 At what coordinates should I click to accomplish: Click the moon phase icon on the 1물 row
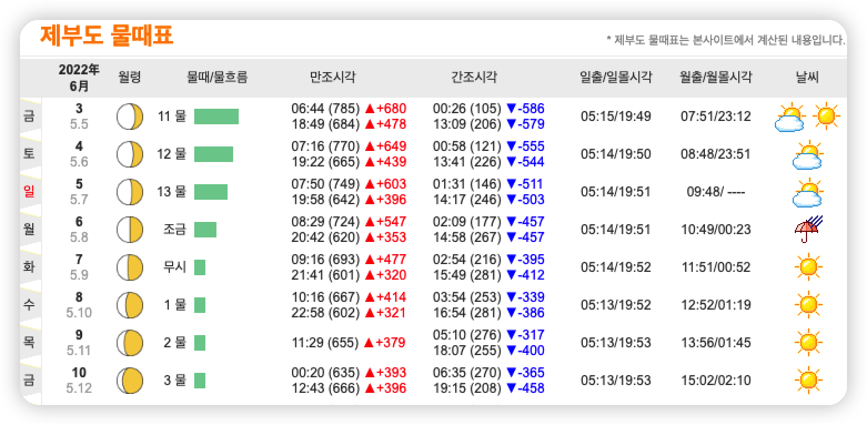(x=129, y=305)
